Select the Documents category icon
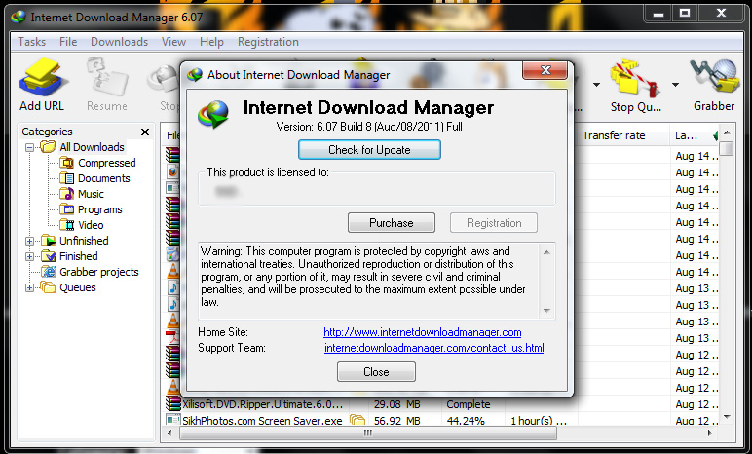This screenshot has height=454, width=752. point(66,178)
